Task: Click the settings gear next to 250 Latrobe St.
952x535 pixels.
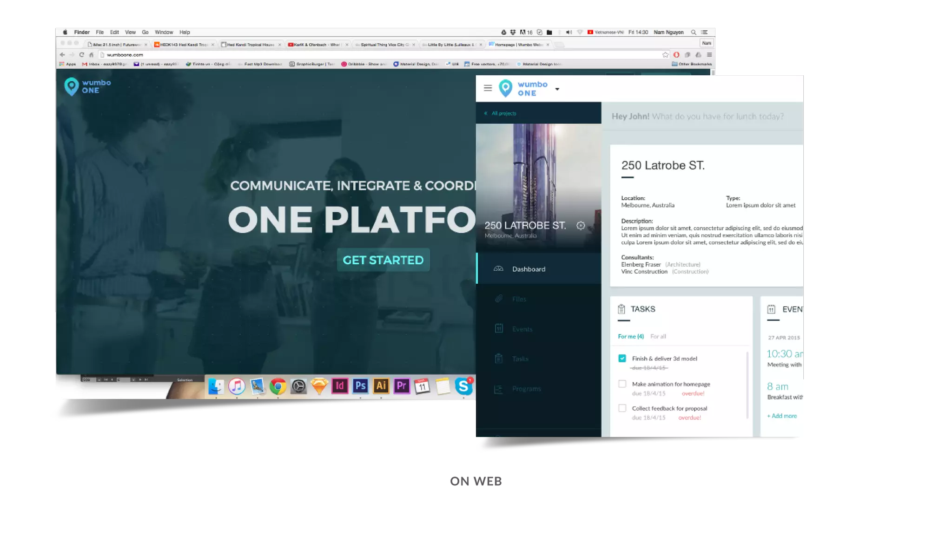Action: tap(581, 226)
